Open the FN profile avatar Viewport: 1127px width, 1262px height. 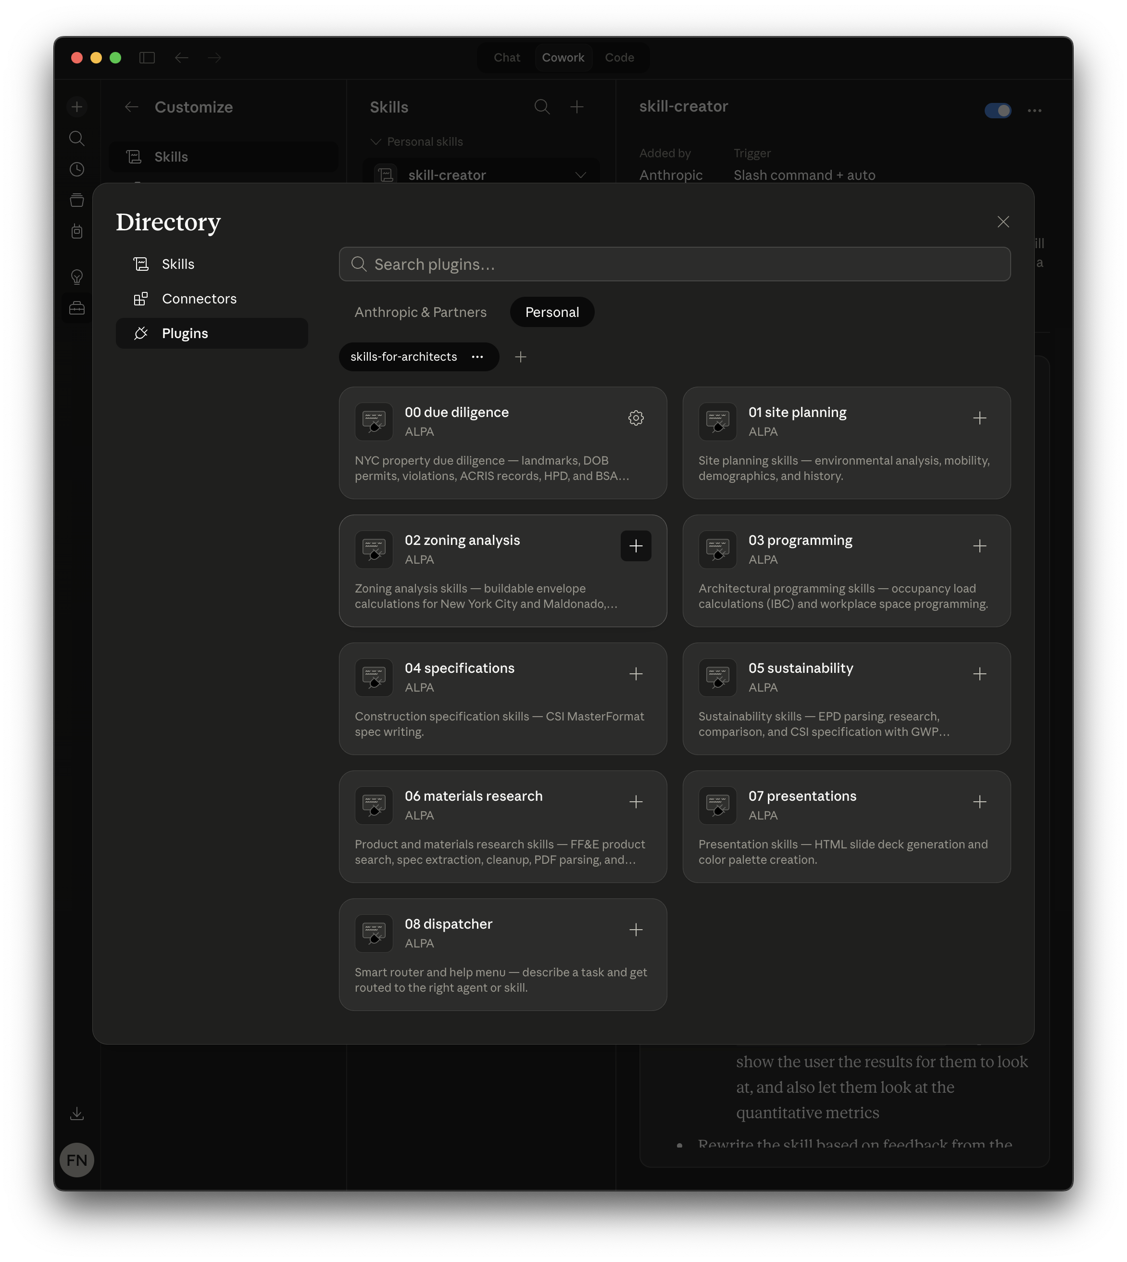(77, 1160)
